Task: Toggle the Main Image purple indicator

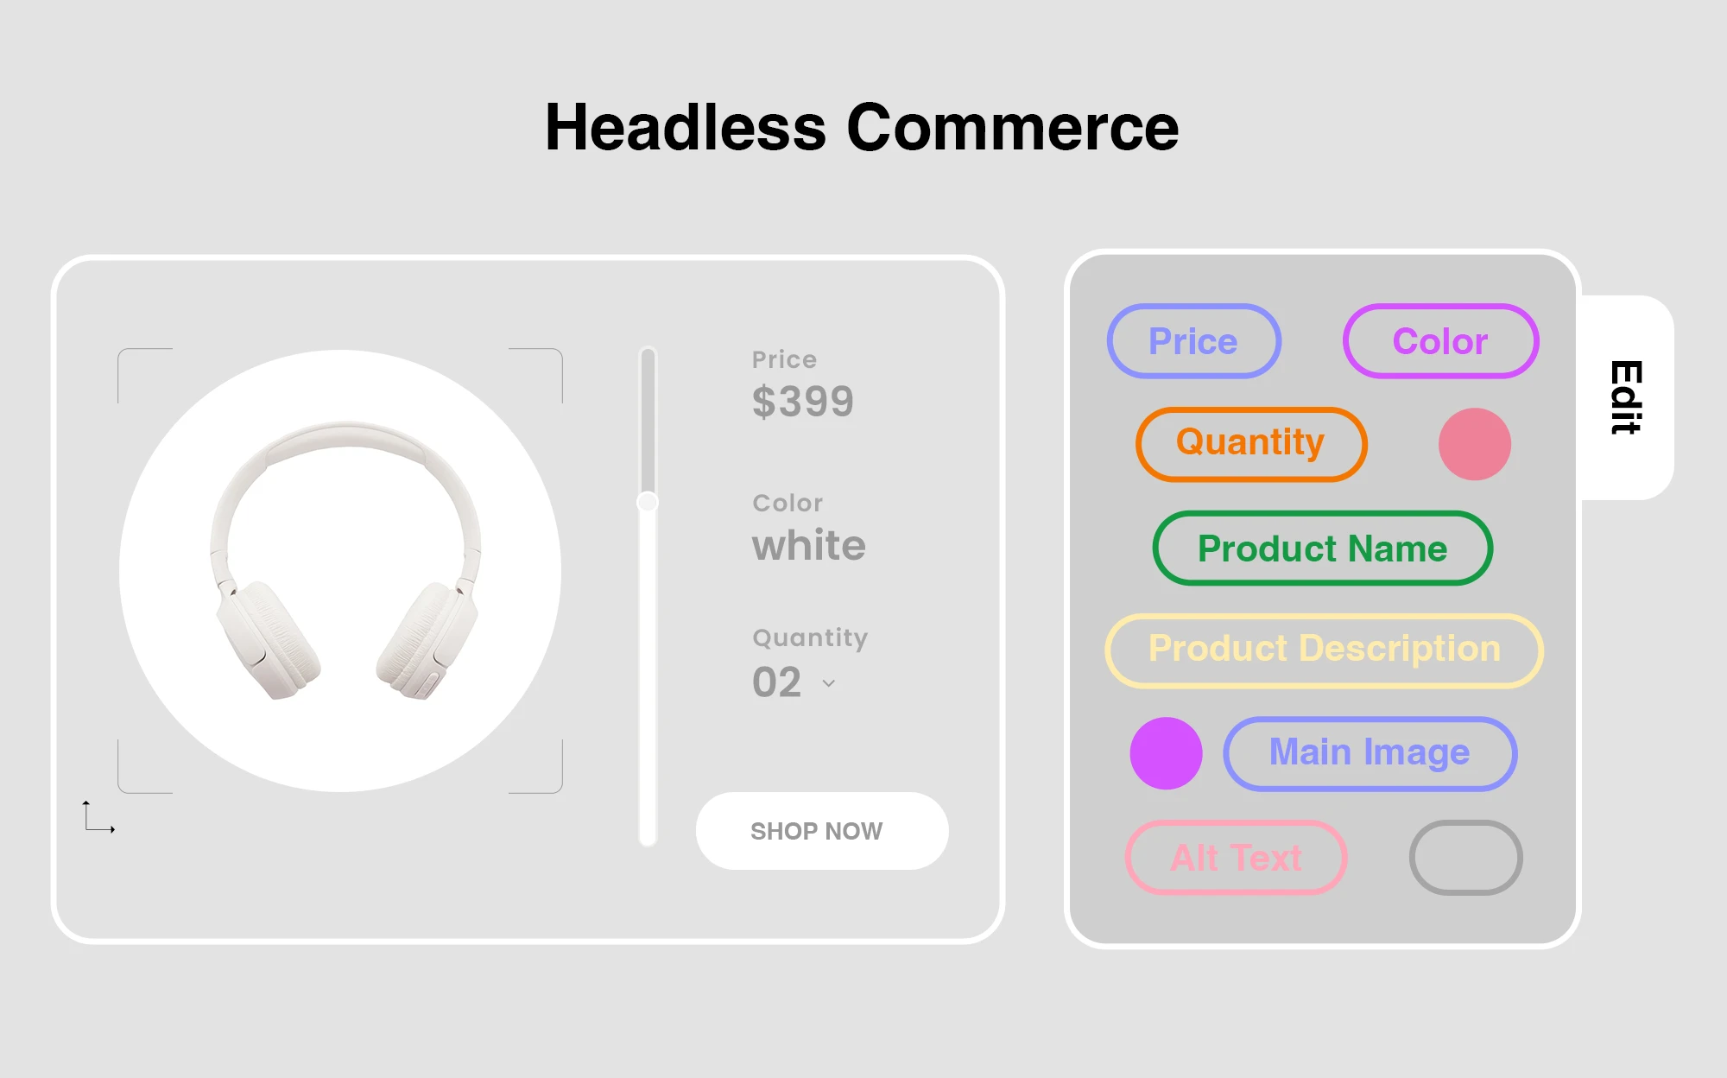Action: (1163, 754)
